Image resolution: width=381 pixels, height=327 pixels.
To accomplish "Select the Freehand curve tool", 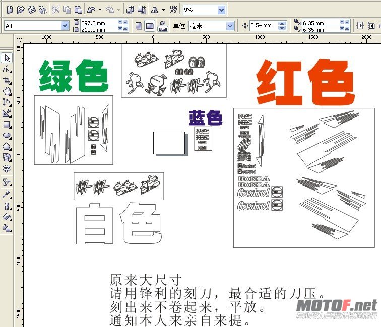I will pos(7,102).
